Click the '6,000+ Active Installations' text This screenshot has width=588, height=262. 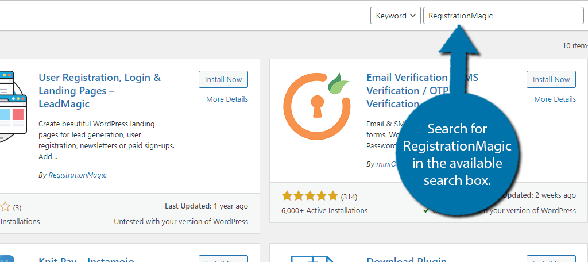pyautogui.click(x=324, y=210)
